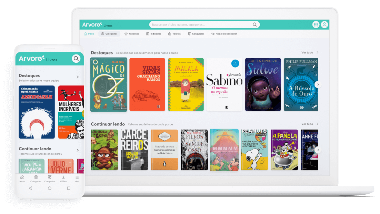Open the Os cabelos de Sara cover

[104, 150]
